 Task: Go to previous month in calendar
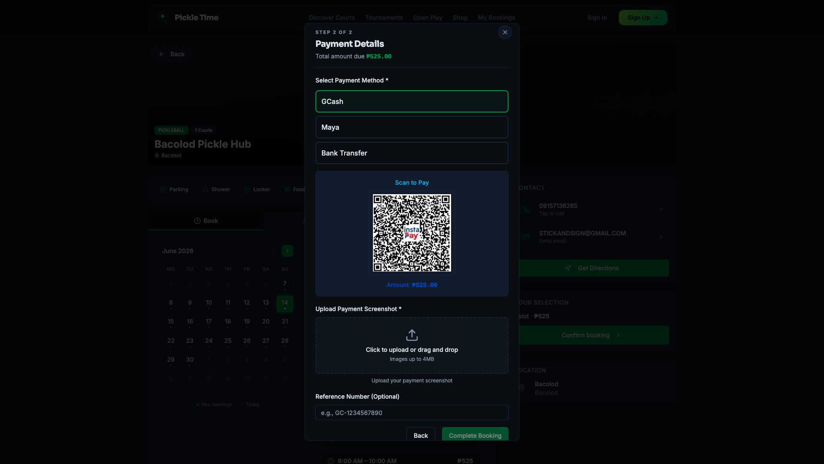coord(274,251)
